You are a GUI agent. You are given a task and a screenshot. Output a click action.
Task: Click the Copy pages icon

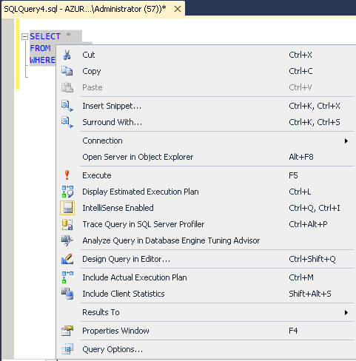pos(67,71)
